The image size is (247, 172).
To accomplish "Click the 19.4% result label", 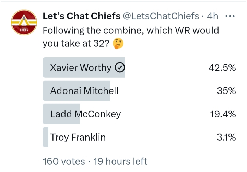I will click(223, 114).
